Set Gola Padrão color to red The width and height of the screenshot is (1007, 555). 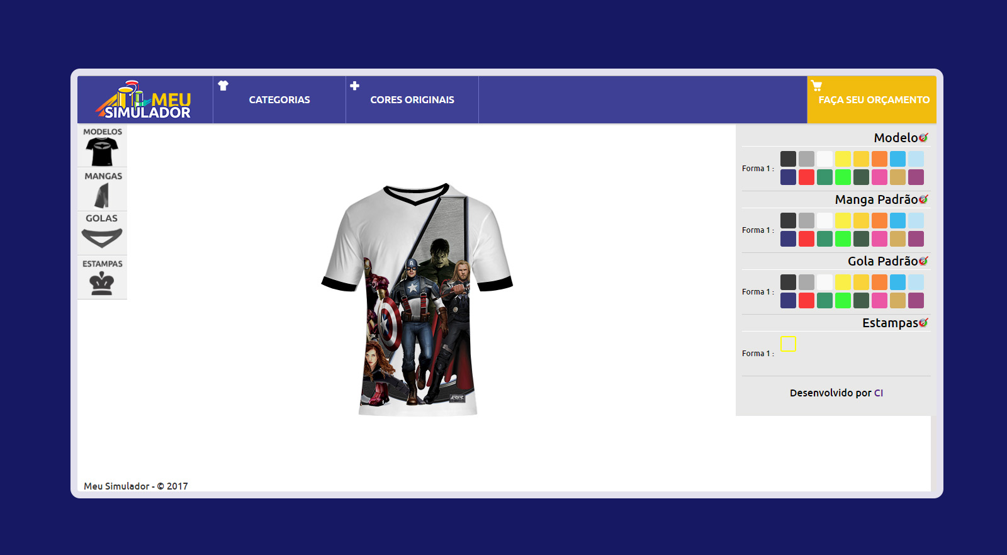806,300
